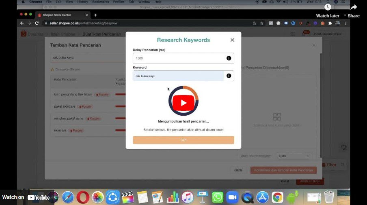Screen dimensions: 367x205
Task: Click the info icon beside Keyword field
Action: tap(229, 76)
